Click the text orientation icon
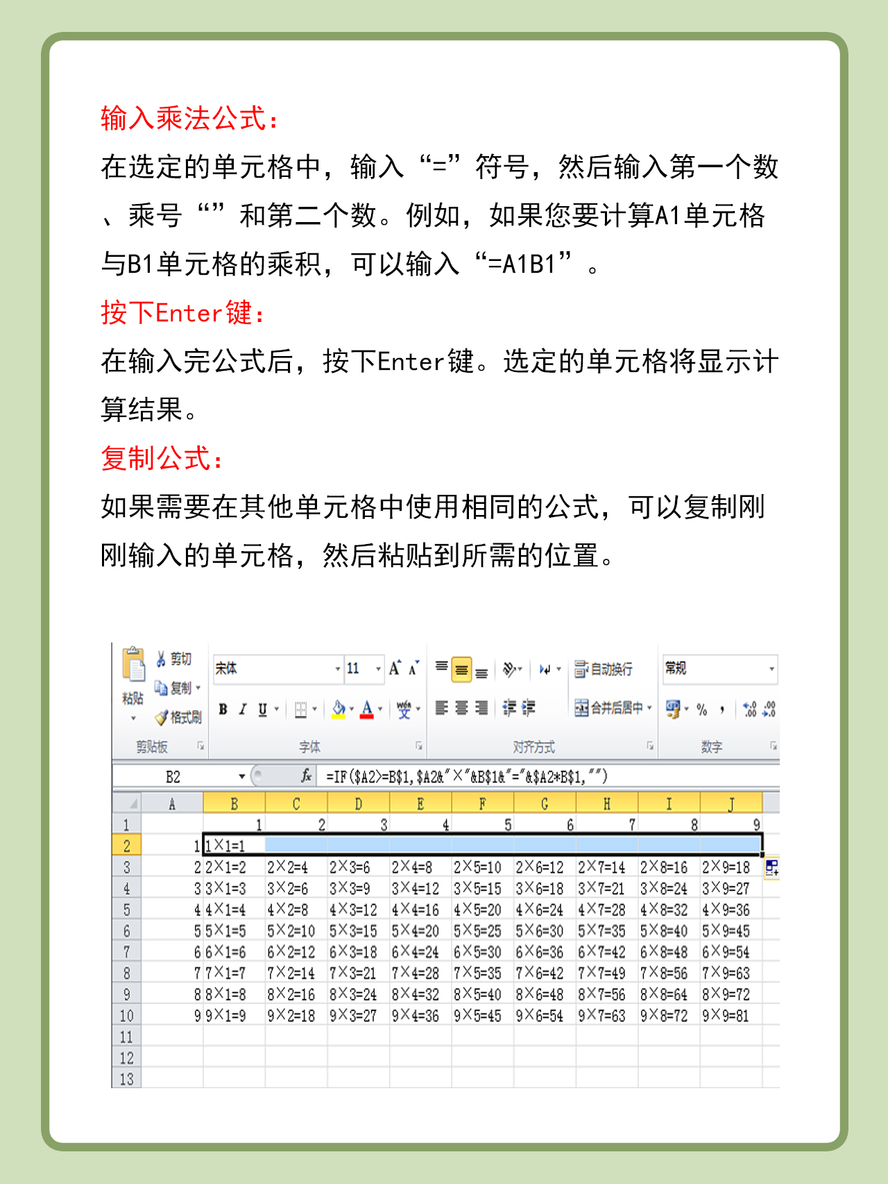888x1184 pixels. coord(510,669)
